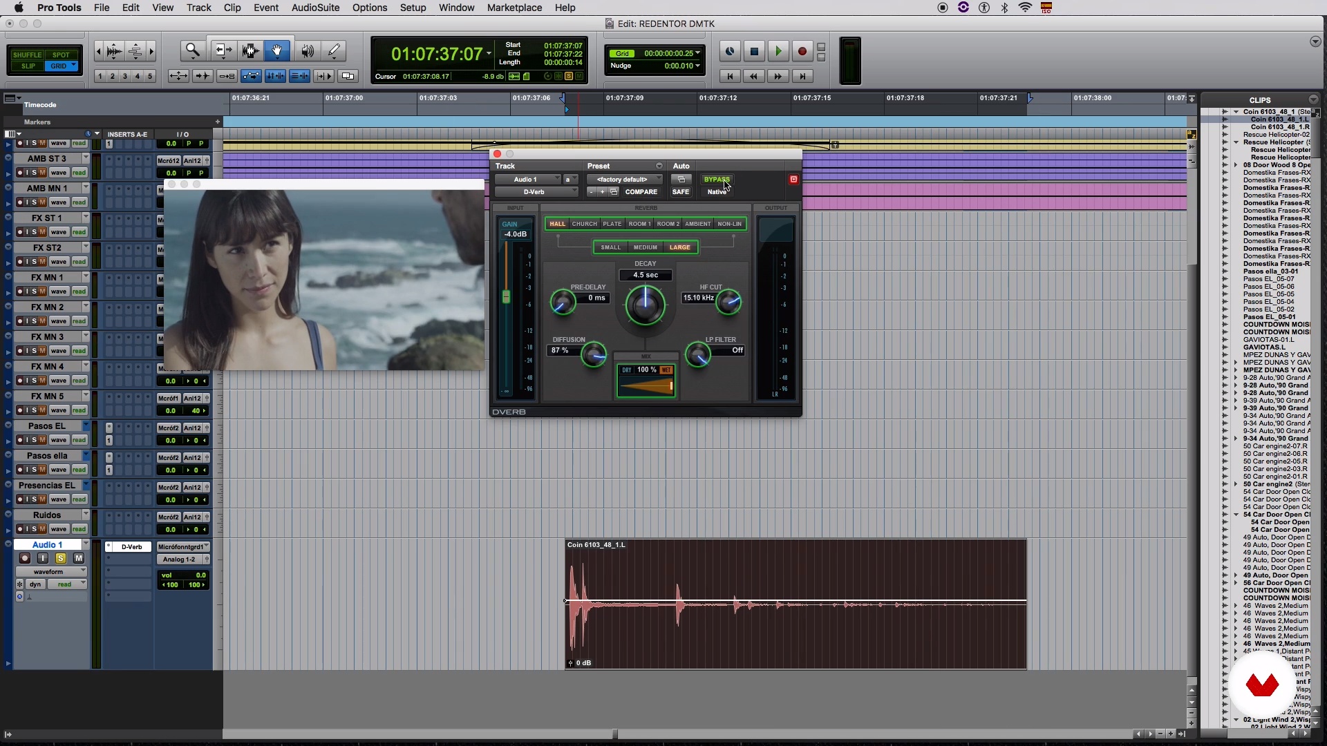1327x746 pixels.
Task: Click LARGE reverb size button
Action: [680, 247]
